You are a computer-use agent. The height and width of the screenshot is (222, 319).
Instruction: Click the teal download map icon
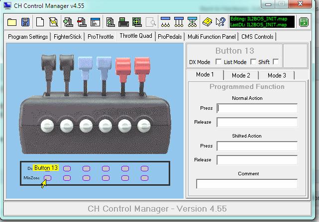[192, 22]
